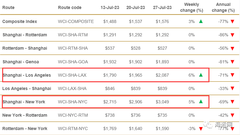Click green weekly arrow for Shanghai - Los Angeles
Screen dimensions: 240x135
(201, 75)
